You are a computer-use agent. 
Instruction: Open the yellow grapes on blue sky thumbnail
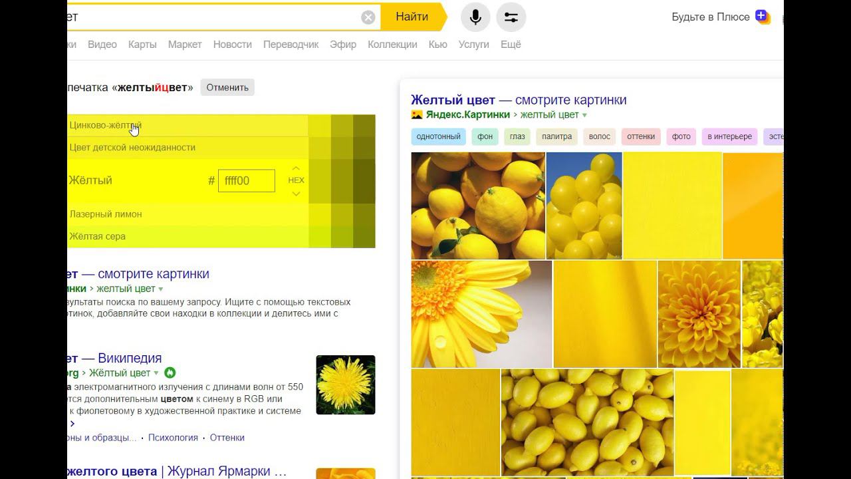584,206
